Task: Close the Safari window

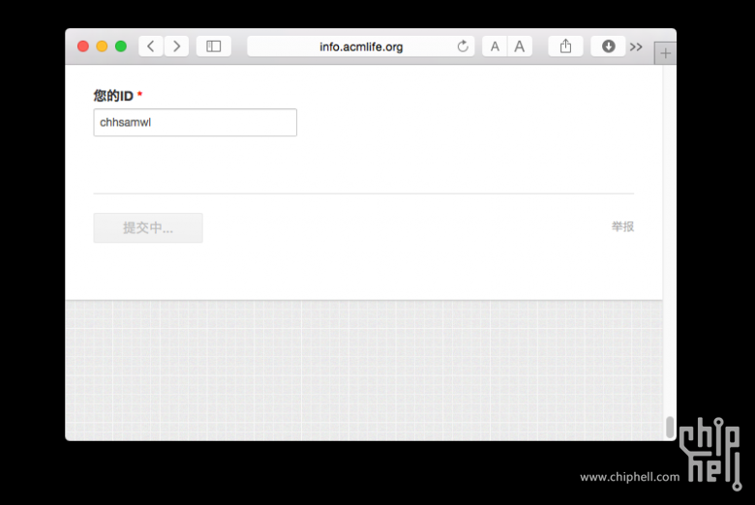Action: point(83,46)
